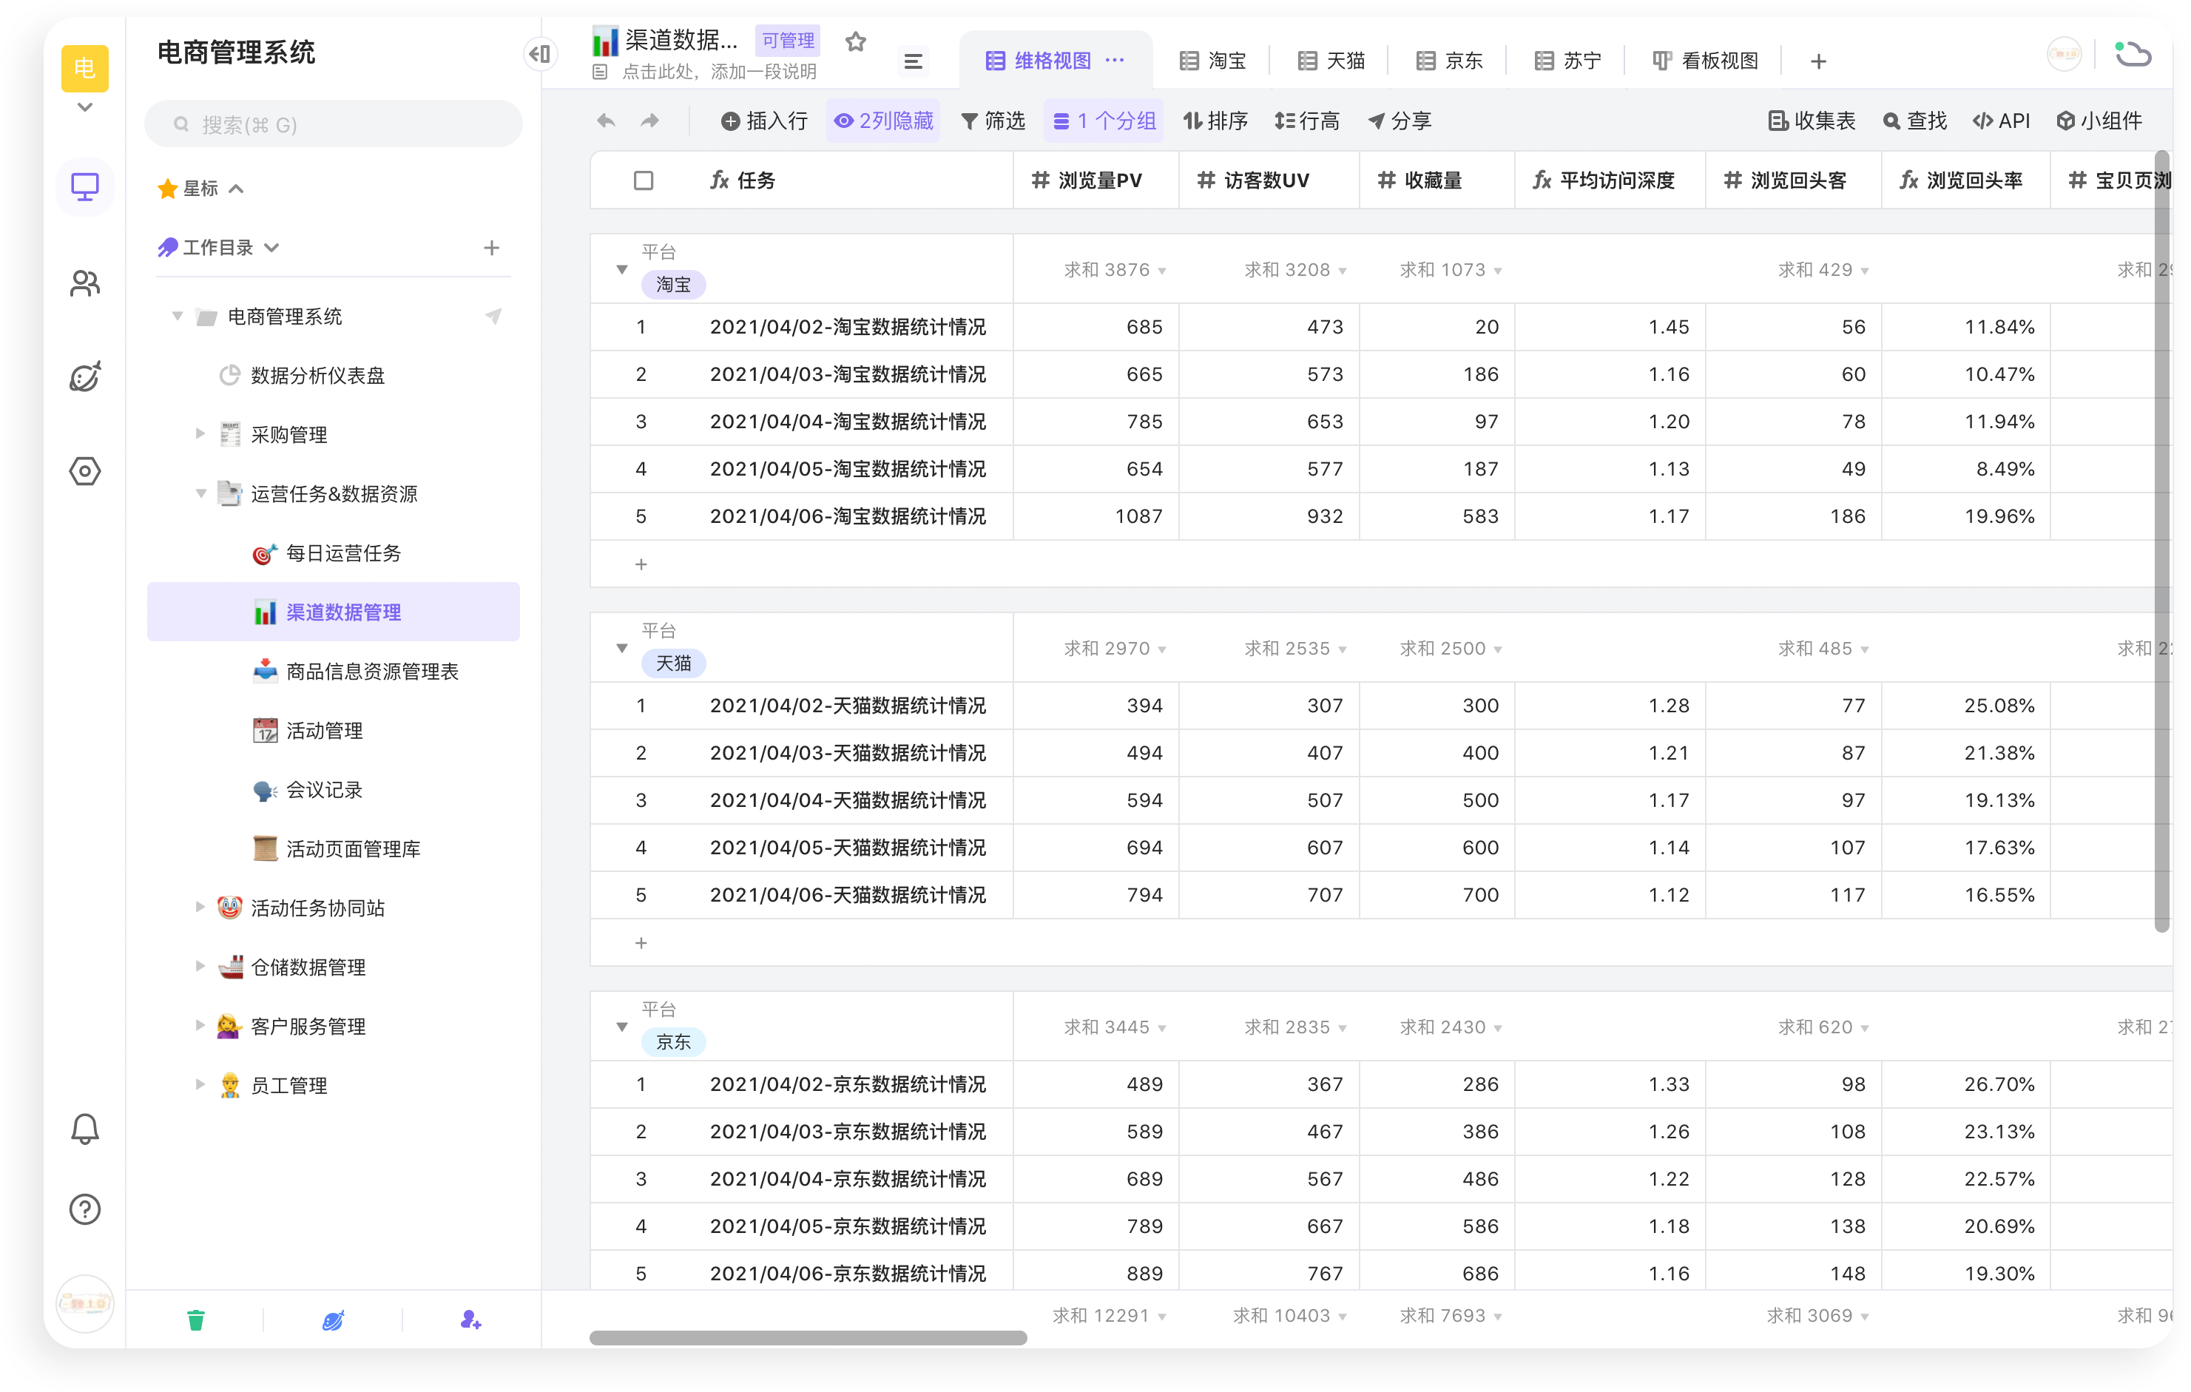Switch to the 看板视图 tab
This screenshot has width=2191, height=1392.
(1705, 61)
